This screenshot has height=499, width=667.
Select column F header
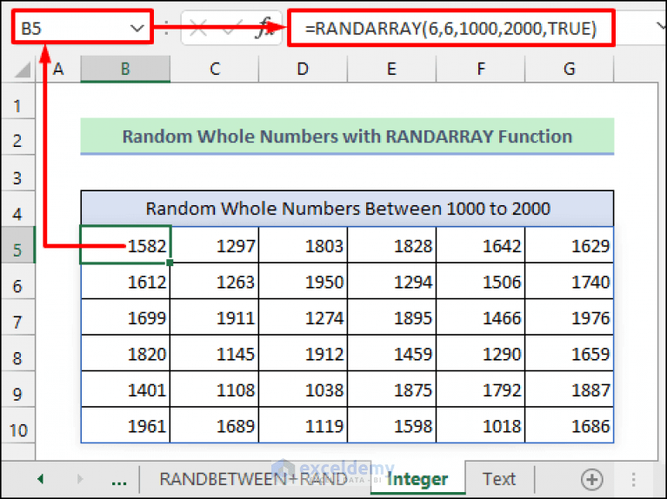pyautogui.click(x=481, y=69)
